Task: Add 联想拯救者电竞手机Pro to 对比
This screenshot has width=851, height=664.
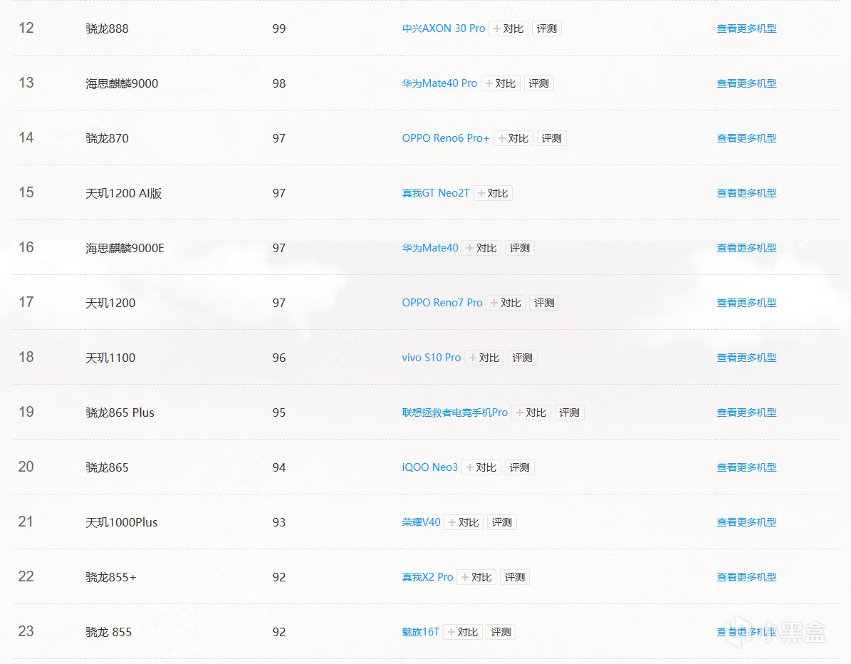Action: tap(531, 413)
